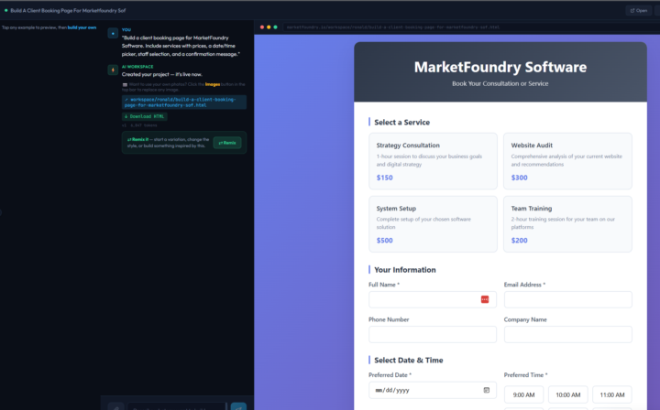The image size is (660, 410).
Task: Click the YOU avatar icon in chat
Action: click(113, 33)
